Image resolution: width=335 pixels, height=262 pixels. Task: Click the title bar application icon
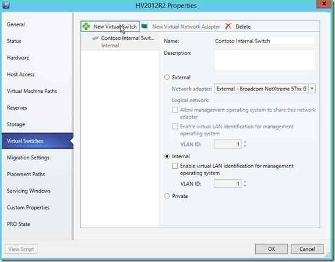coord(6,5)
